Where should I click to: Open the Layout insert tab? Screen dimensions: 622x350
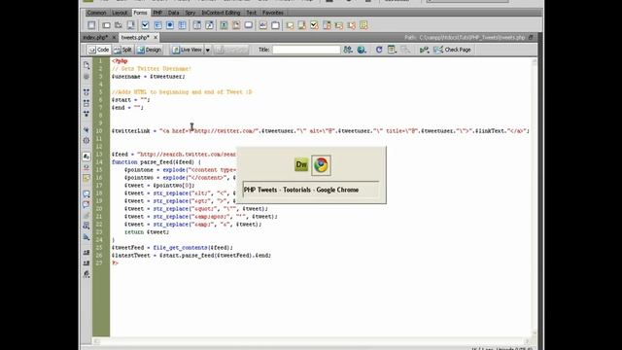(120, 13)
